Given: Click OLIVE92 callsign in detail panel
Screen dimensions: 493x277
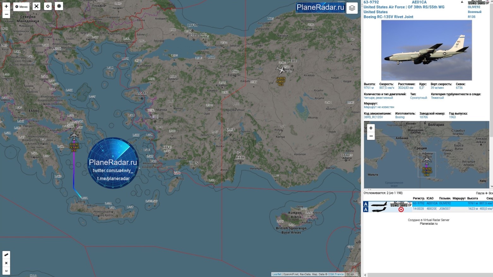Looking at the screenshot, I should [474, 7].
